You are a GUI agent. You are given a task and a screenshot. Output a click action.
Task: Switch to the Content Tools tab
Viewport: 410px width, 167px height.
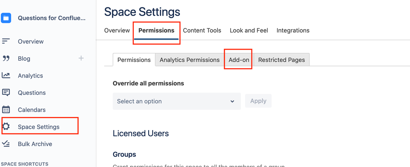(202, 30)
